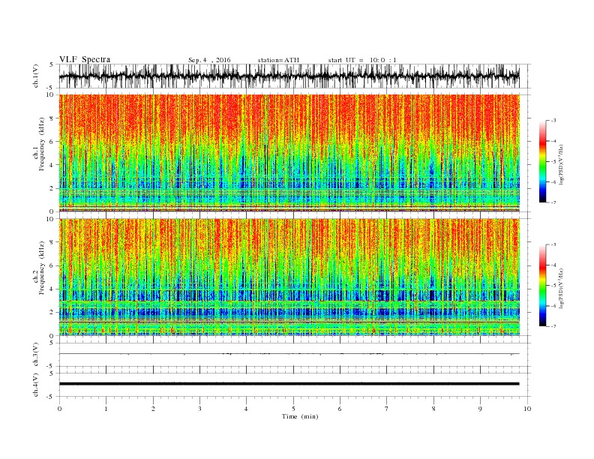
Task: Click the 'VLF Spectra' plot title
Action: [85, 59]
